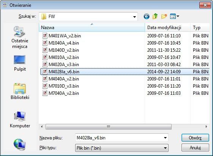The image size is (213, 156).
Task: Click the scroll left arrow
Action: pos(42,127)
